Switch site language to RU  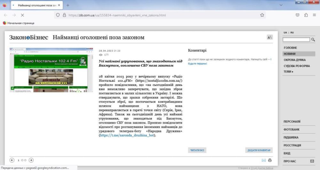pyautogui.click(x=292, y=33)
